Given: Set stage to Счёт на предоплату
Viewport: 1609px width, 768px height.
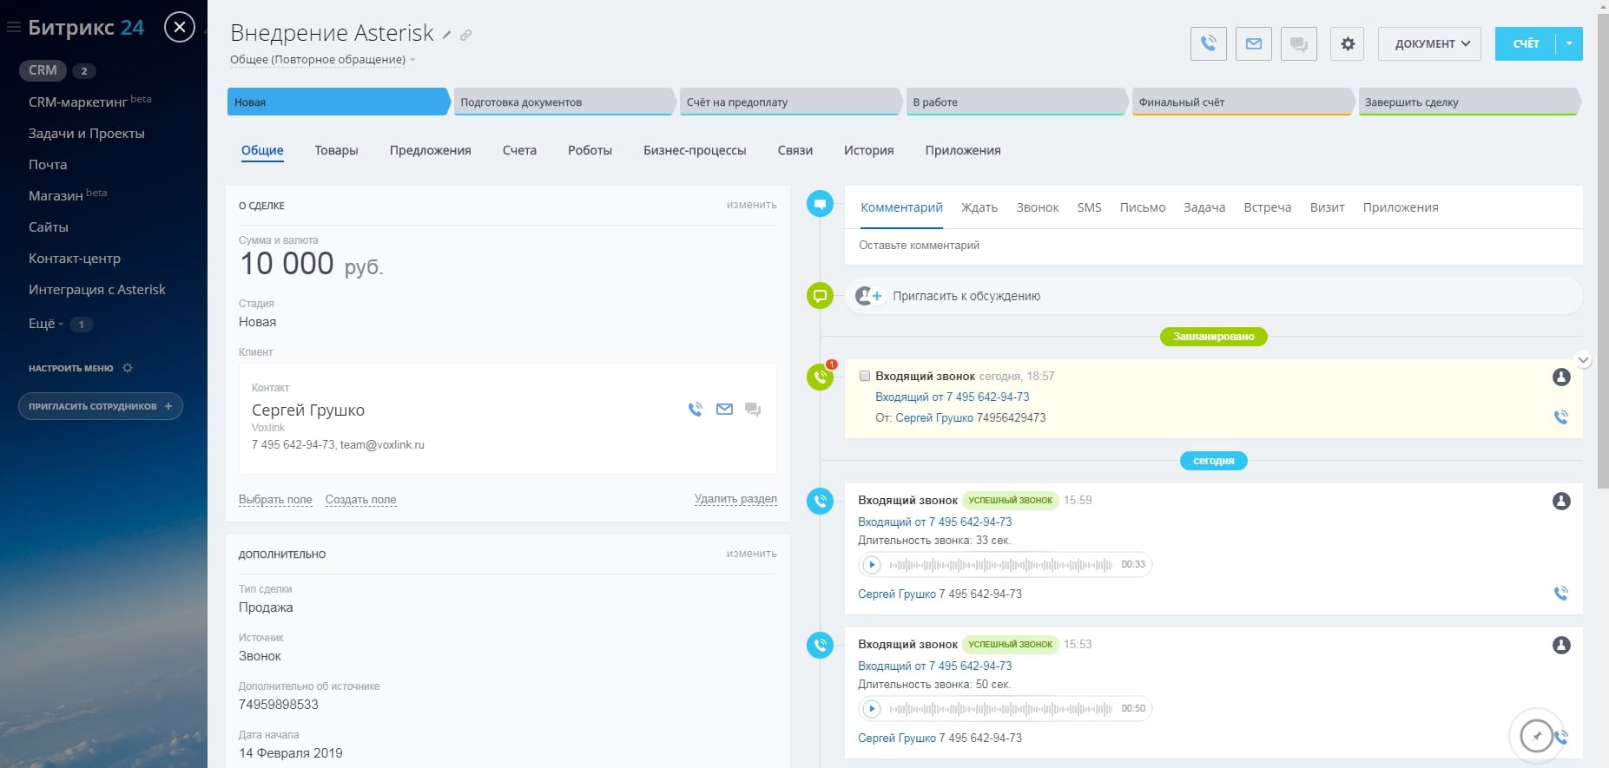Looking at the screenshot, I should pos(790,102).
